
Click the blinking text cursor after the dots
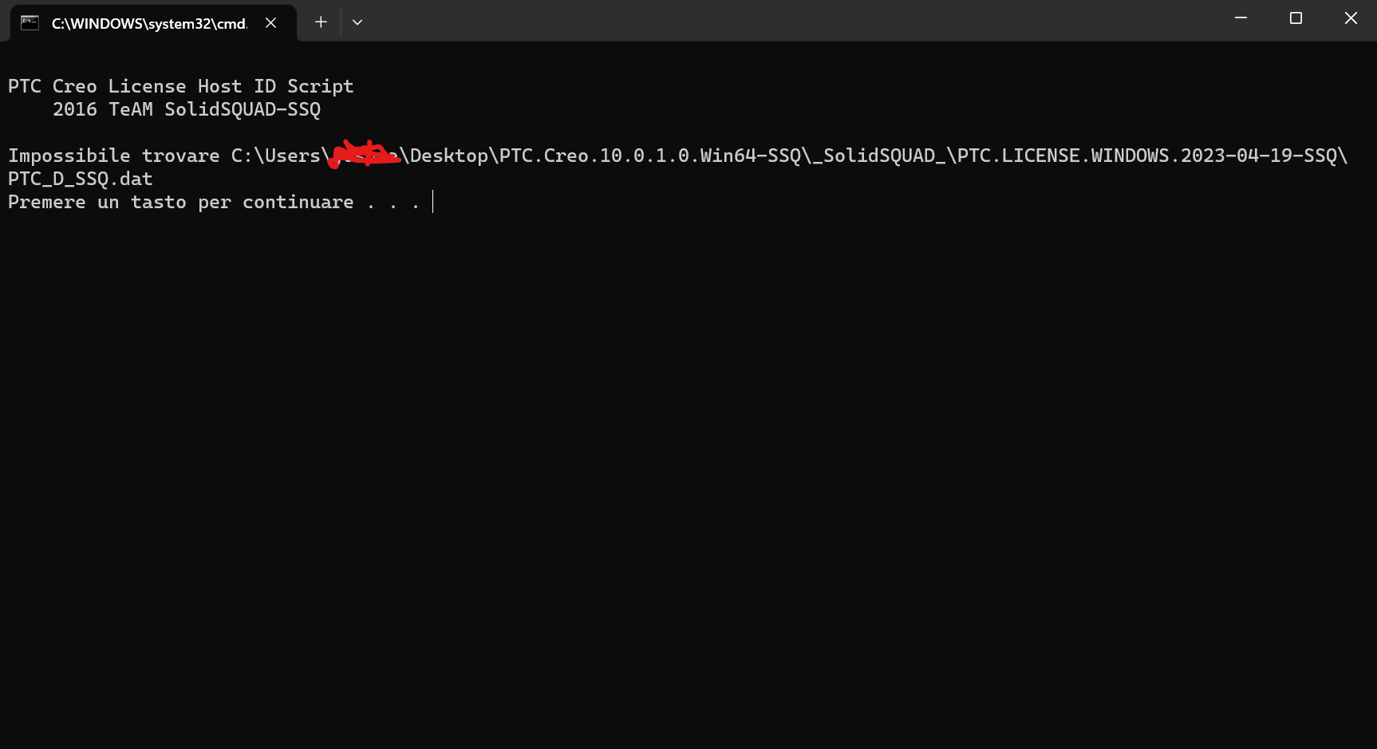tap(433, 202)
